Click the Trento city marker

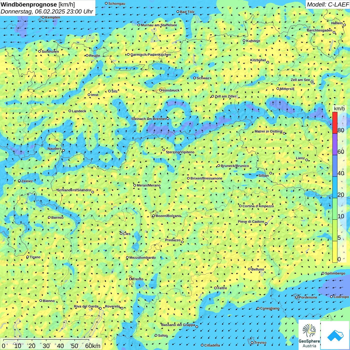tap(130, 279)
